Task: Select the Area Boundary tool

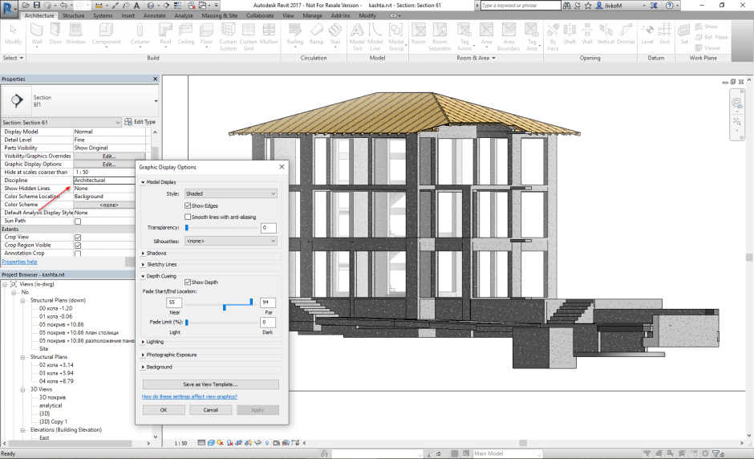Action: pos(509,37)
